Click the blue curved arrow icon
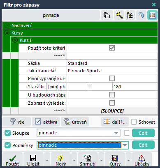 (141, 15)
